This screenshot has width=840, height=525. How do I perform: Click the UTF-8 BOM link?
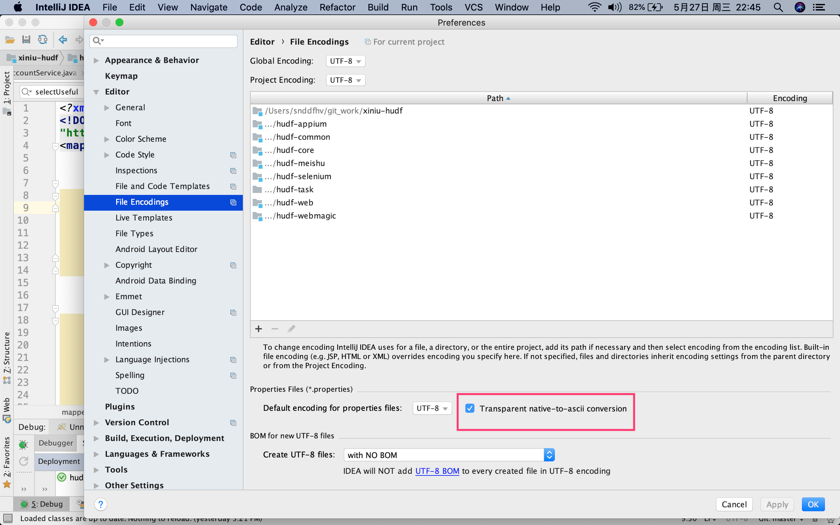tap(437, 471)
